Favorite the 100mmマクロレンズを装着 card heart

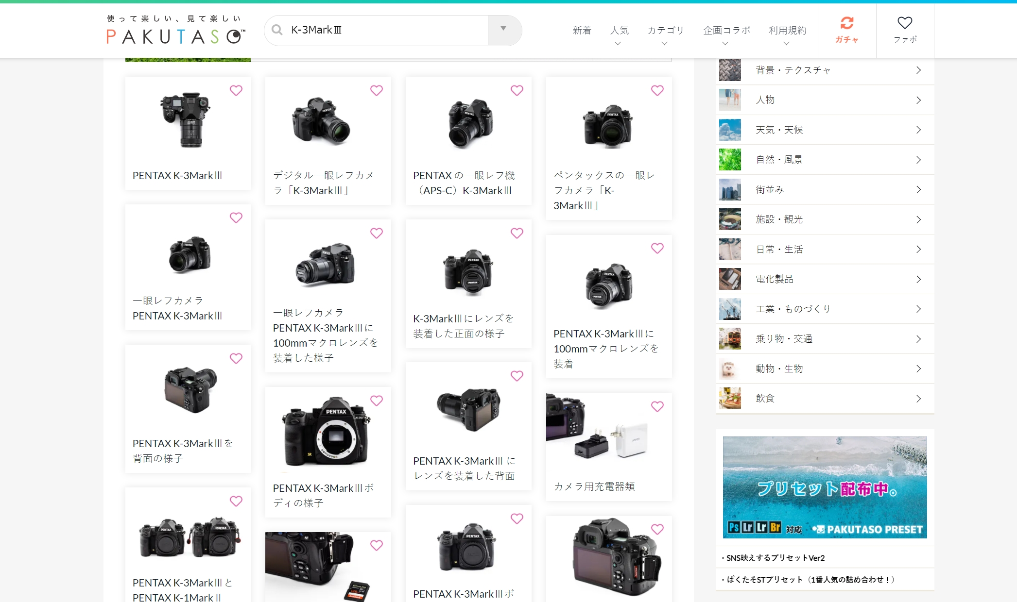tap(657, 248)
